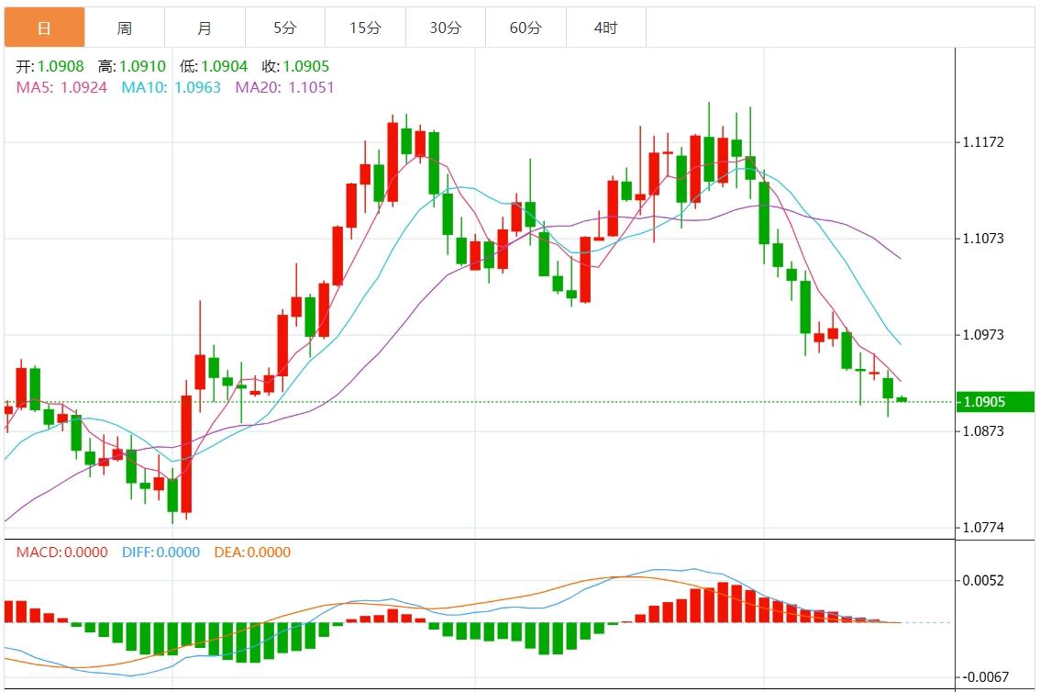Click the MA5: 1.0924 indicator label

(61, 87)
